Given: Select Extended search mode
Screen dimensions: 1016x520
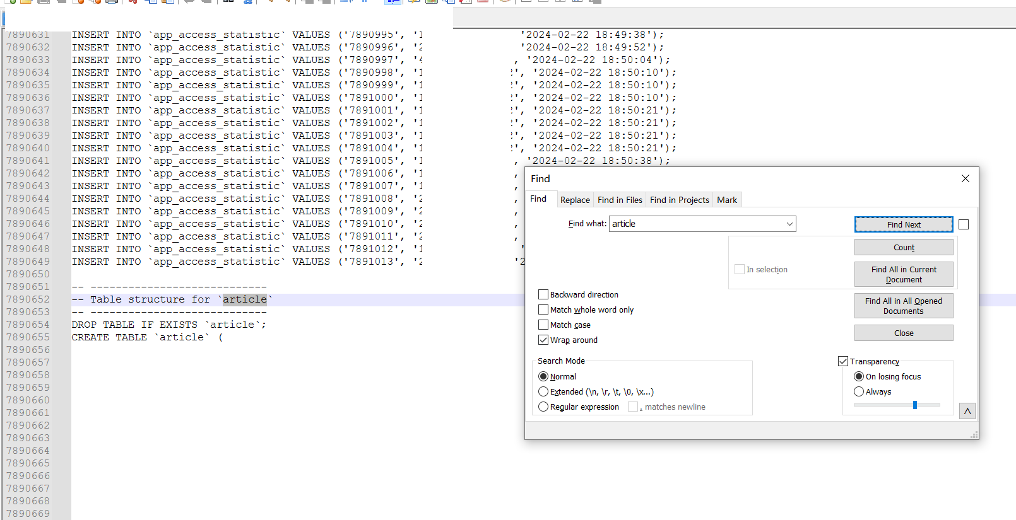Looking at the screenshot, I should point(543,391).
